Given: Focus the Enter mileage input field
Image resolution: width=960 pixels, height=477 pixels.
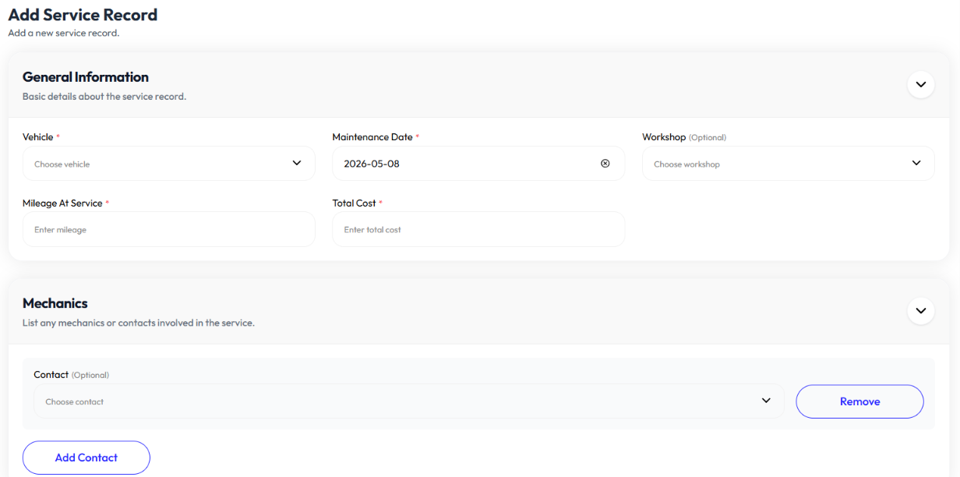Looking at the screenshot, I should (x=169, y=230).
